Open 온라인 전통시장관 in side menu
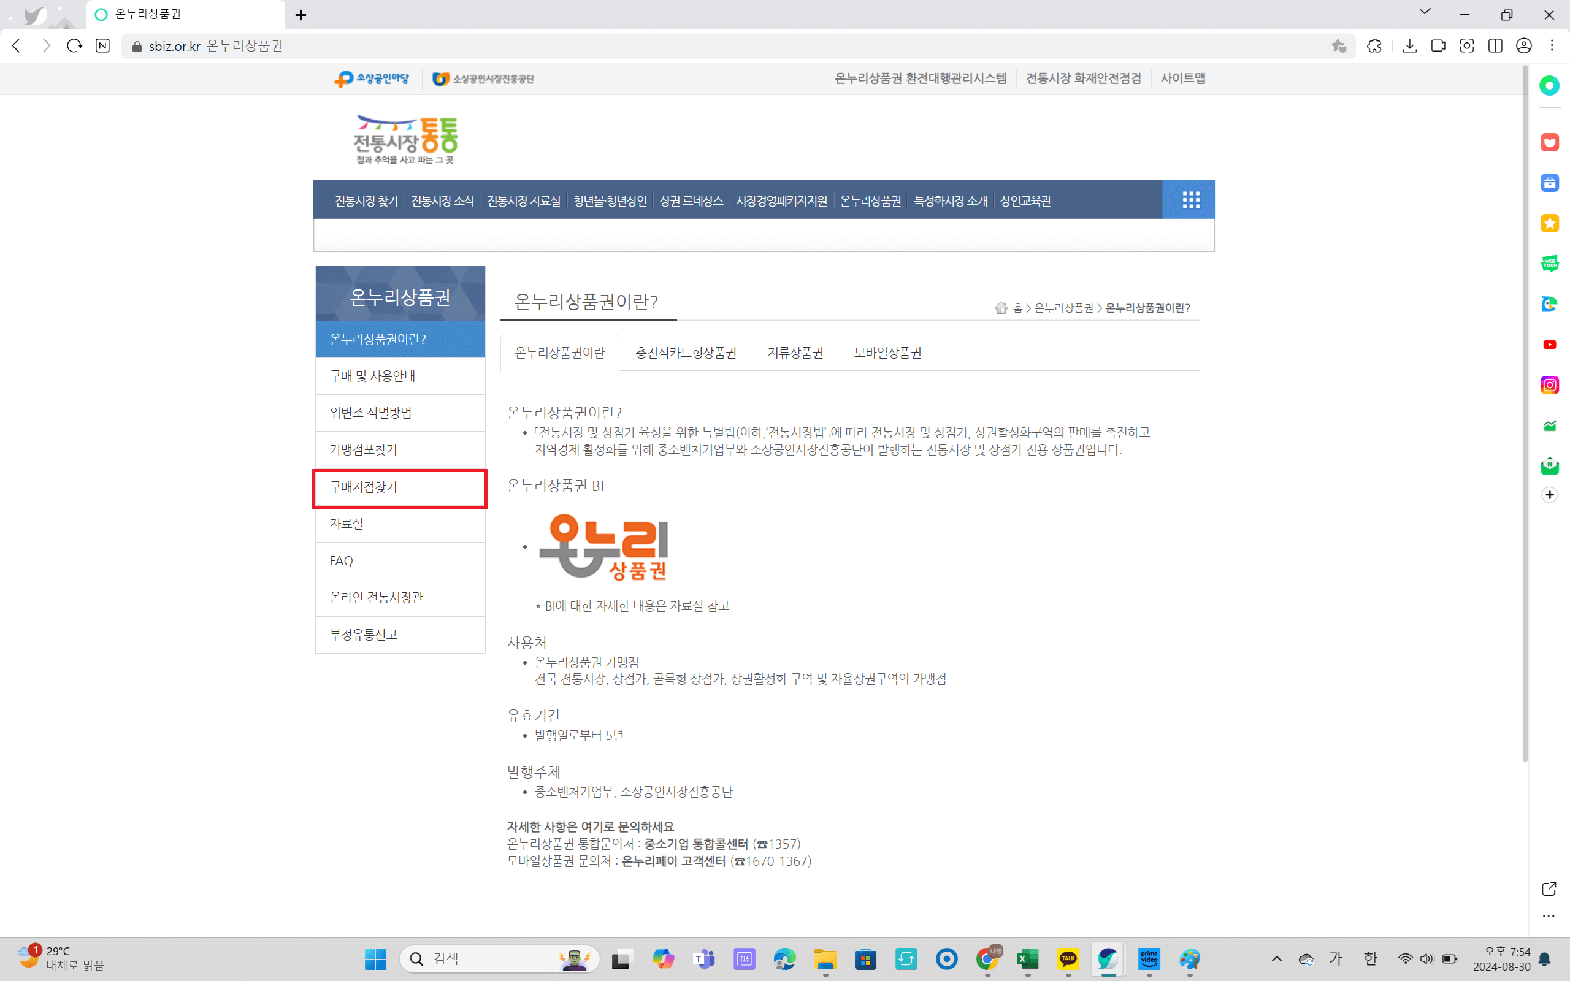The image size is (1570, 981). coord(400,598)
